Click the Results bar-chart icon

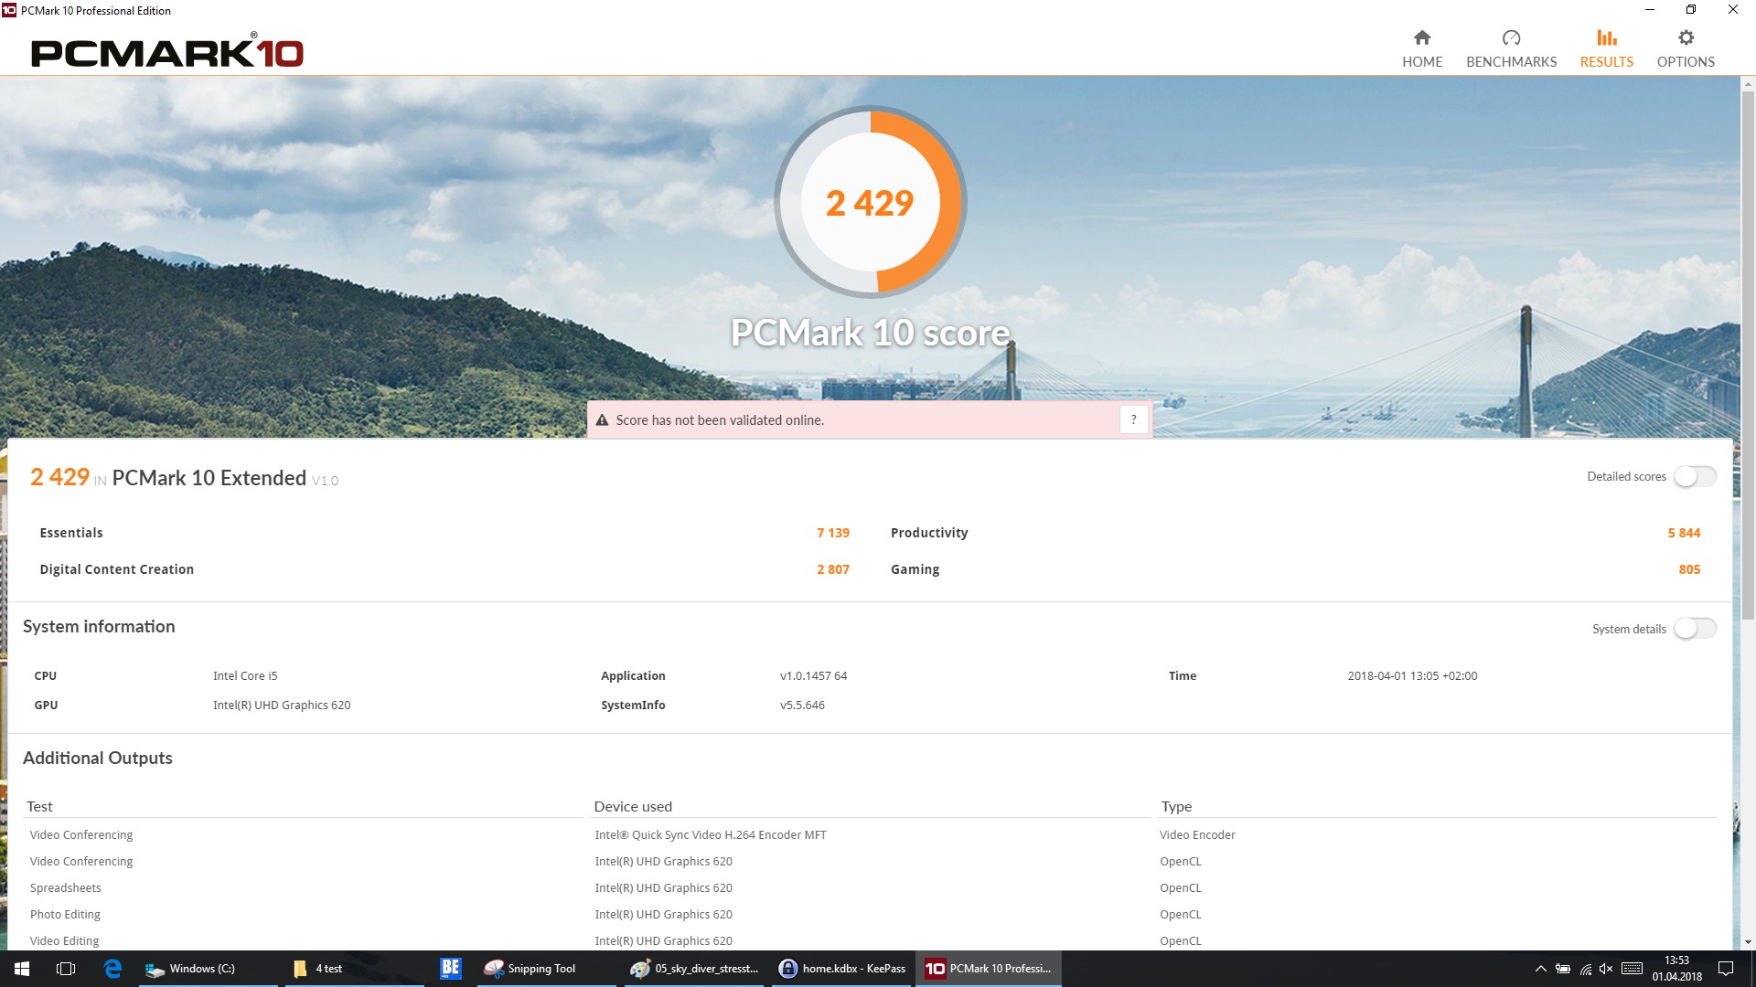(x=1606, y=37)
